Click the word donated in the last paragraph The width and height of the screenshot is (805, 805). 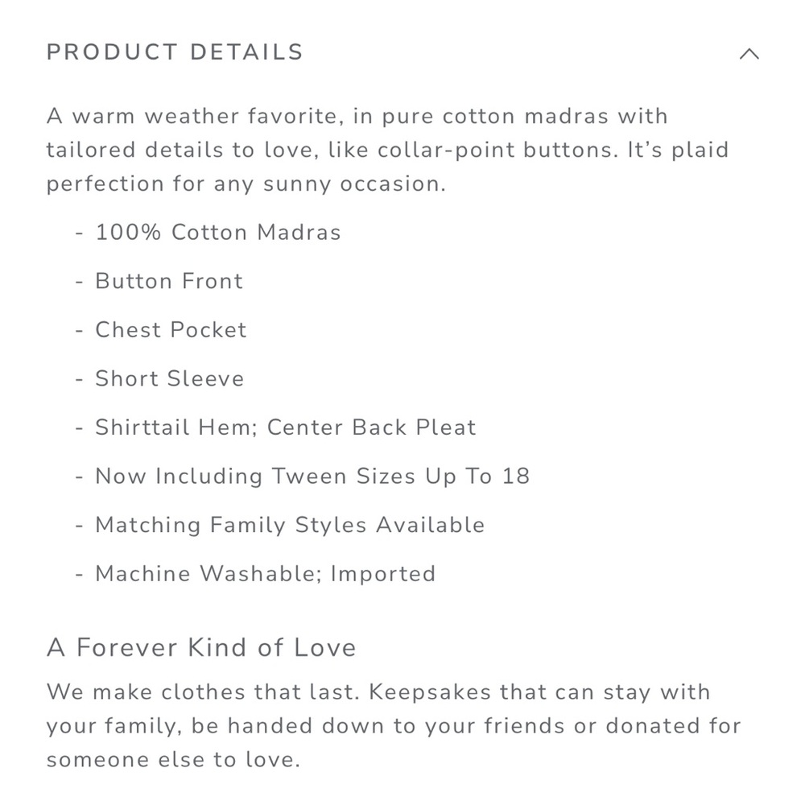[653, 726]
